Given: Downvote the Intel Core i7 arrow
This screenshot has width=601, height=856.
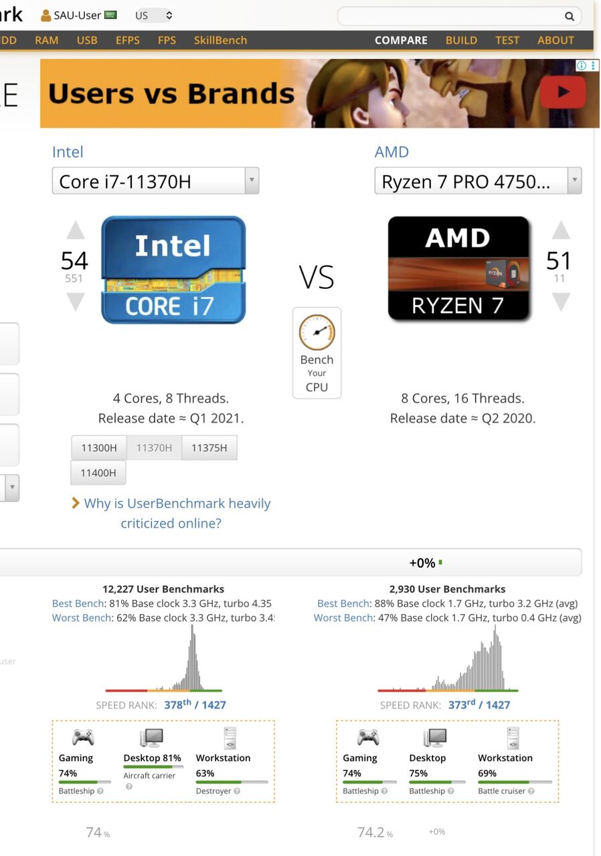Looking at the screenshot, I should tap(76, 302).
